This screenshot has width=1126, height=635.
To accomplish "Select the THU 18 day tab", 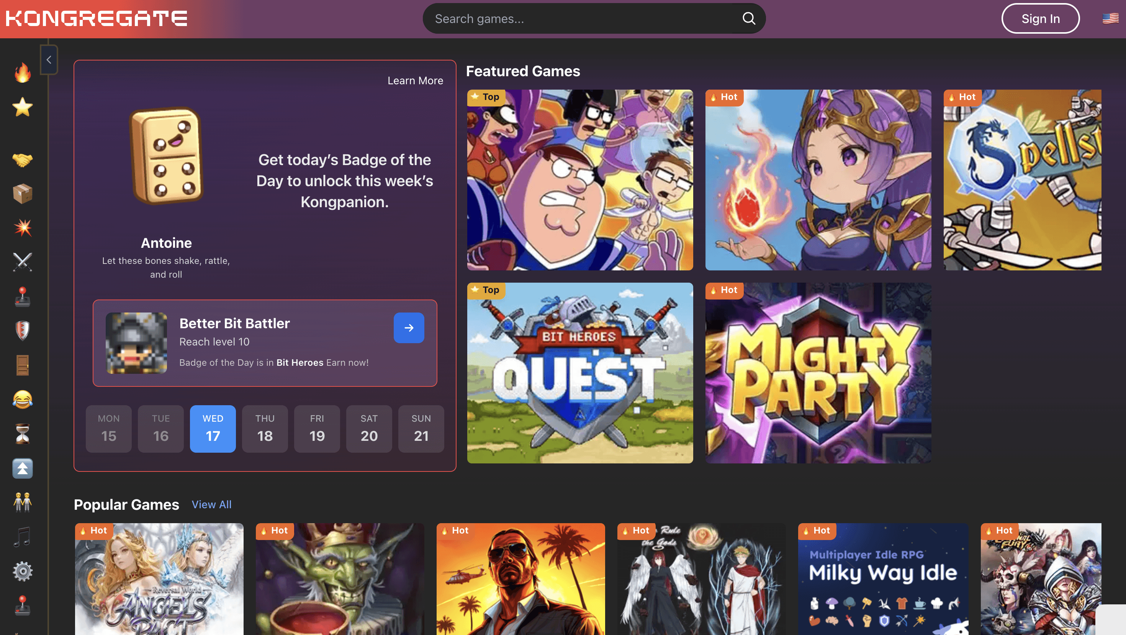I will tap(265, 428).
